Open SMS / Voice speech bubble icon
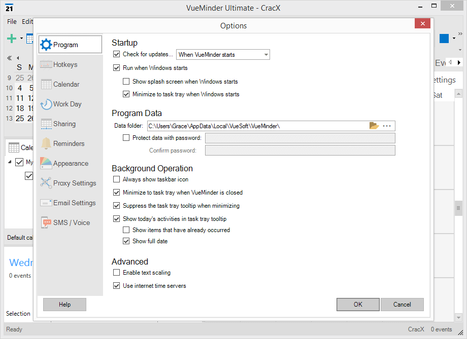Screen dimensions: 467x339 pyautogui.click(x=46, y=222)
